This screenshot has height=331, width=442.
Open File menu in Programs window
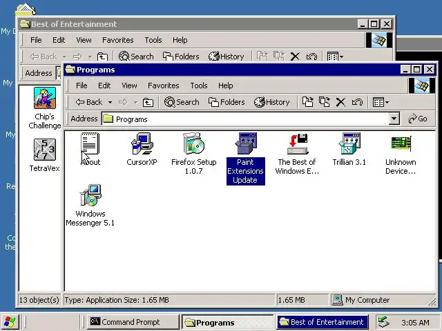coord(81,86)
